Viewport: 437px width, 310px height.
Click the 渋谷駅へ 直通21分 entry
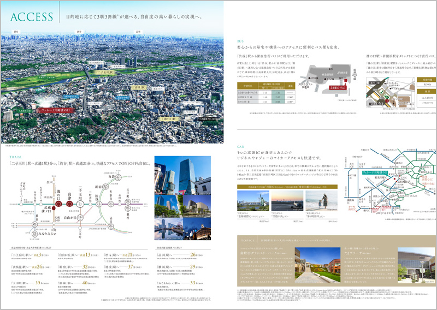122,255
